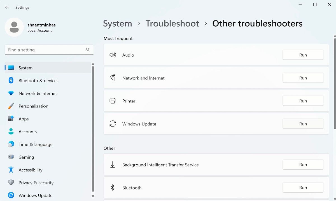Open Accessibility settings

(x=48, y=170)
